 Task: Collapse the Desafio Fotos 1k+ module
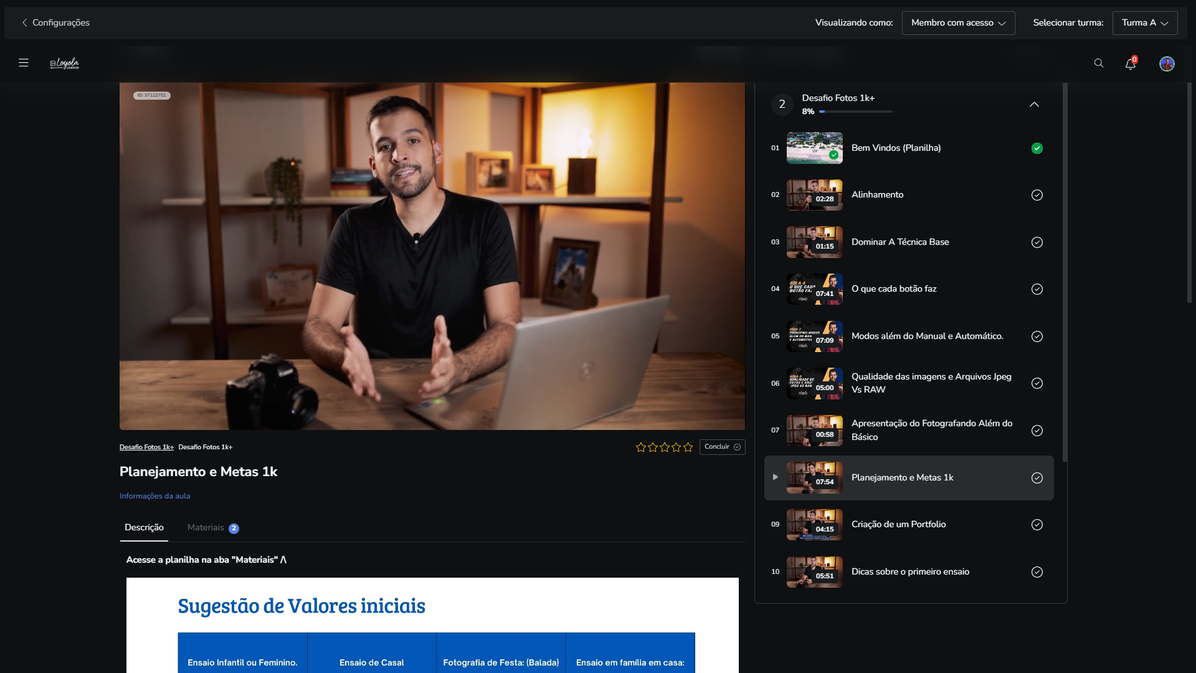tap(1034, 105)
